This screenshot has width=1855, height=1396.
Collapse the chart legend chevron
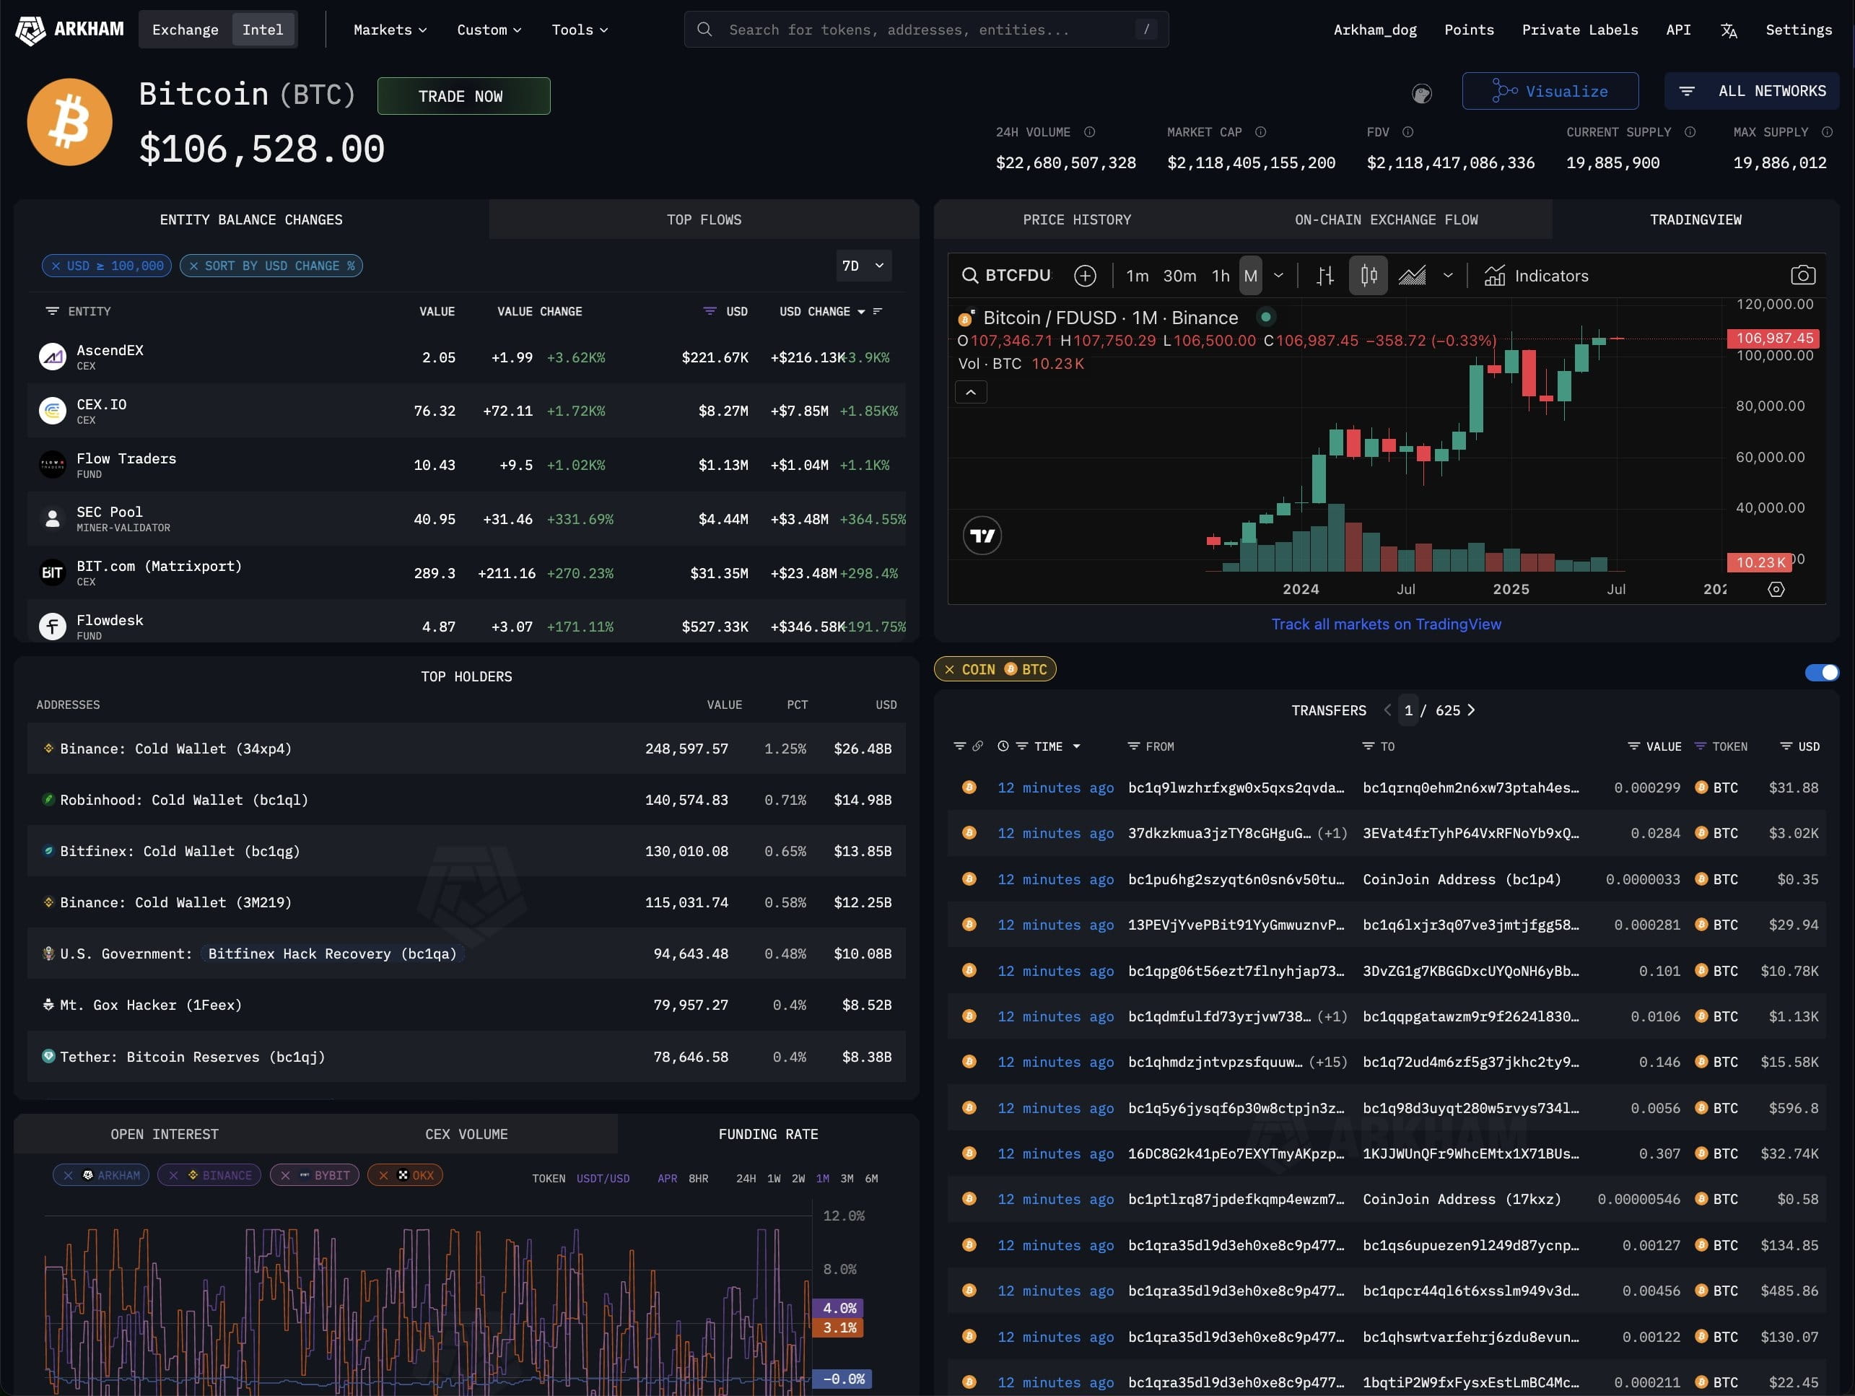(x=970, y=393)
